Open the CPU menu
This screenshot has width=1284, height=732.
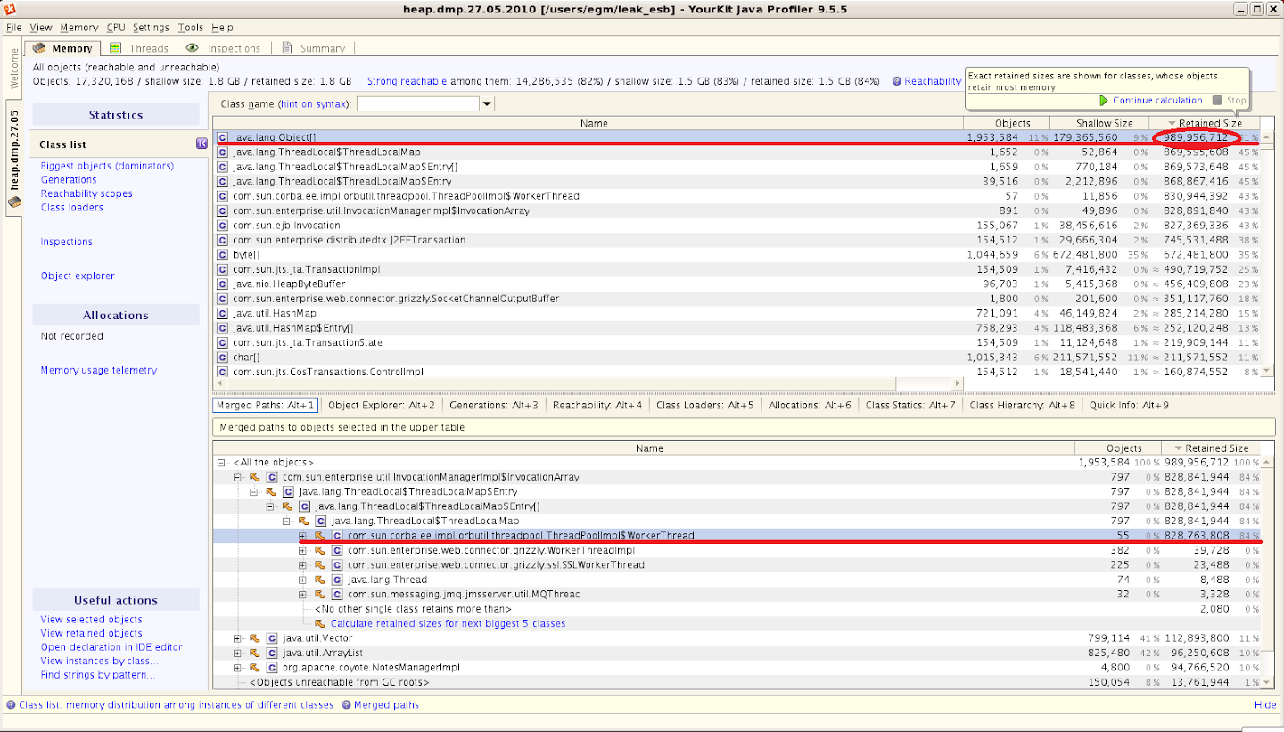(x=116, y=28)
